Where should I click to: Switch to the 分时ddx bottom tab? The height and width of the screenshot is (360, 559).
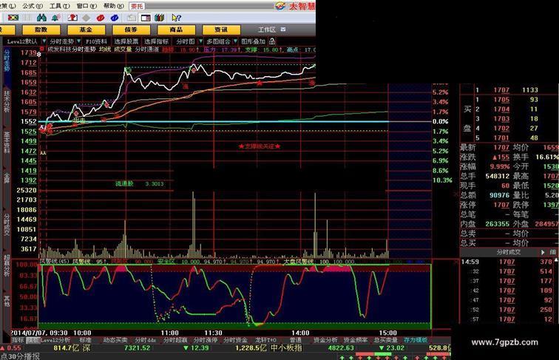click(x=145, y=340)
